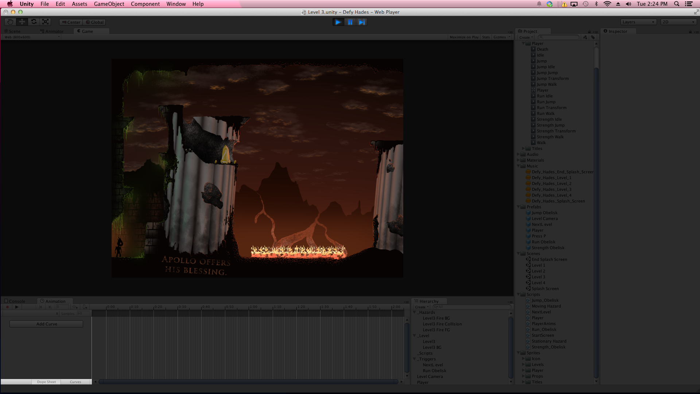This screenshot has width=700, height=394.
Task: Collapse the Music folder
Action: tap(518, 166)
